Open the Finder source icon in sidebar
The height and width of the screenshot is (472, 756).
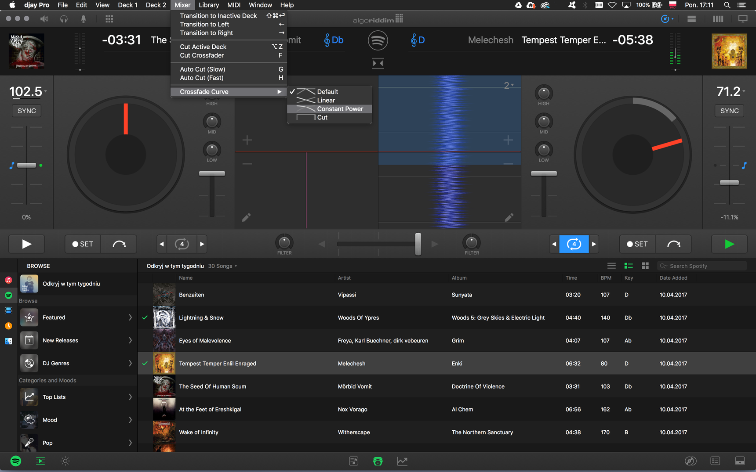8,341
